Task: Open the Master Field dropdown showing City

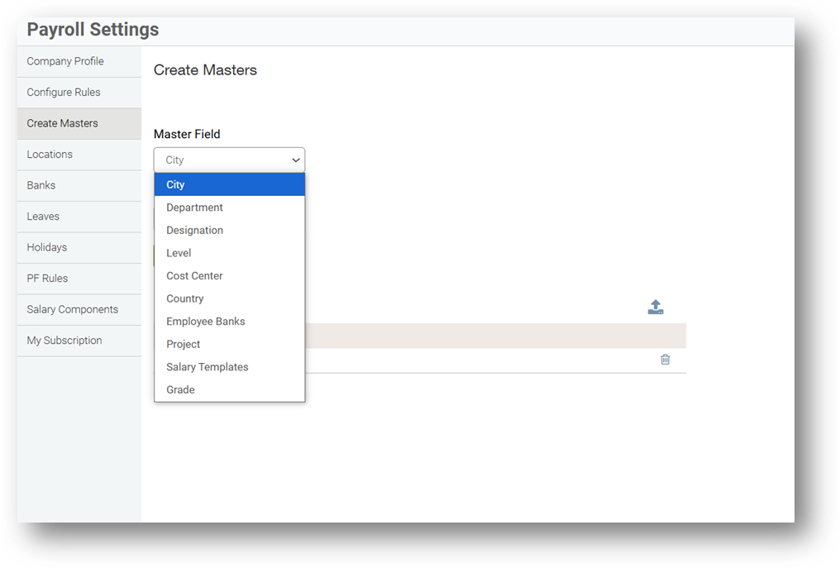Action: 229,160
